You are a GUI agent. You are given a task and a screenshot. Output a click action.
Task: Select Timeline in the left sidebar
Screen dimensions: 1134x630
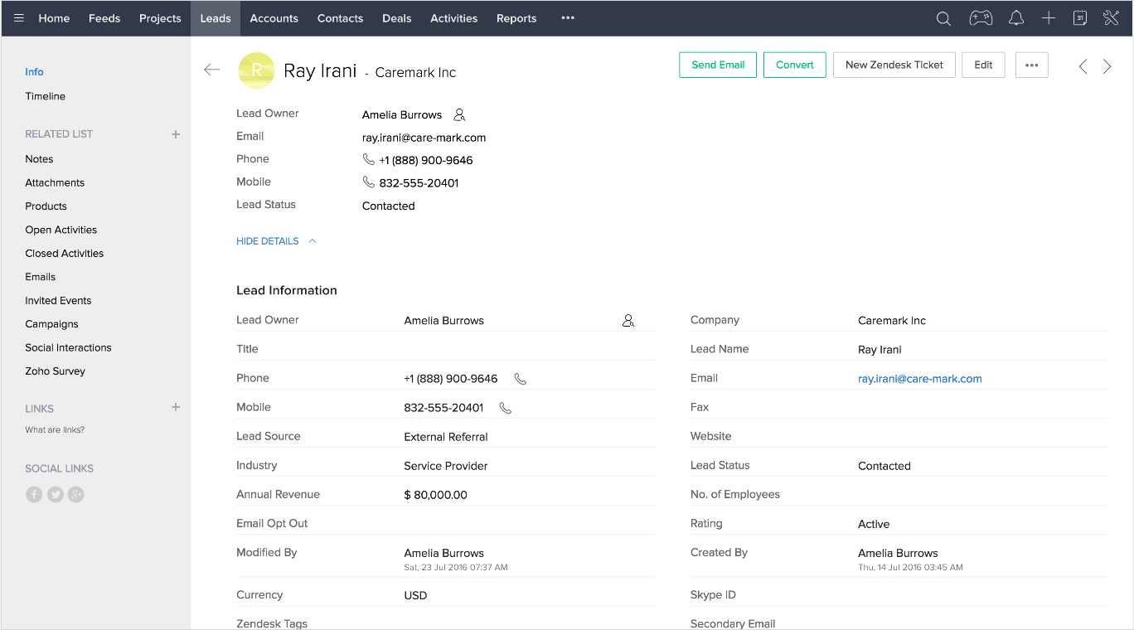45,95
